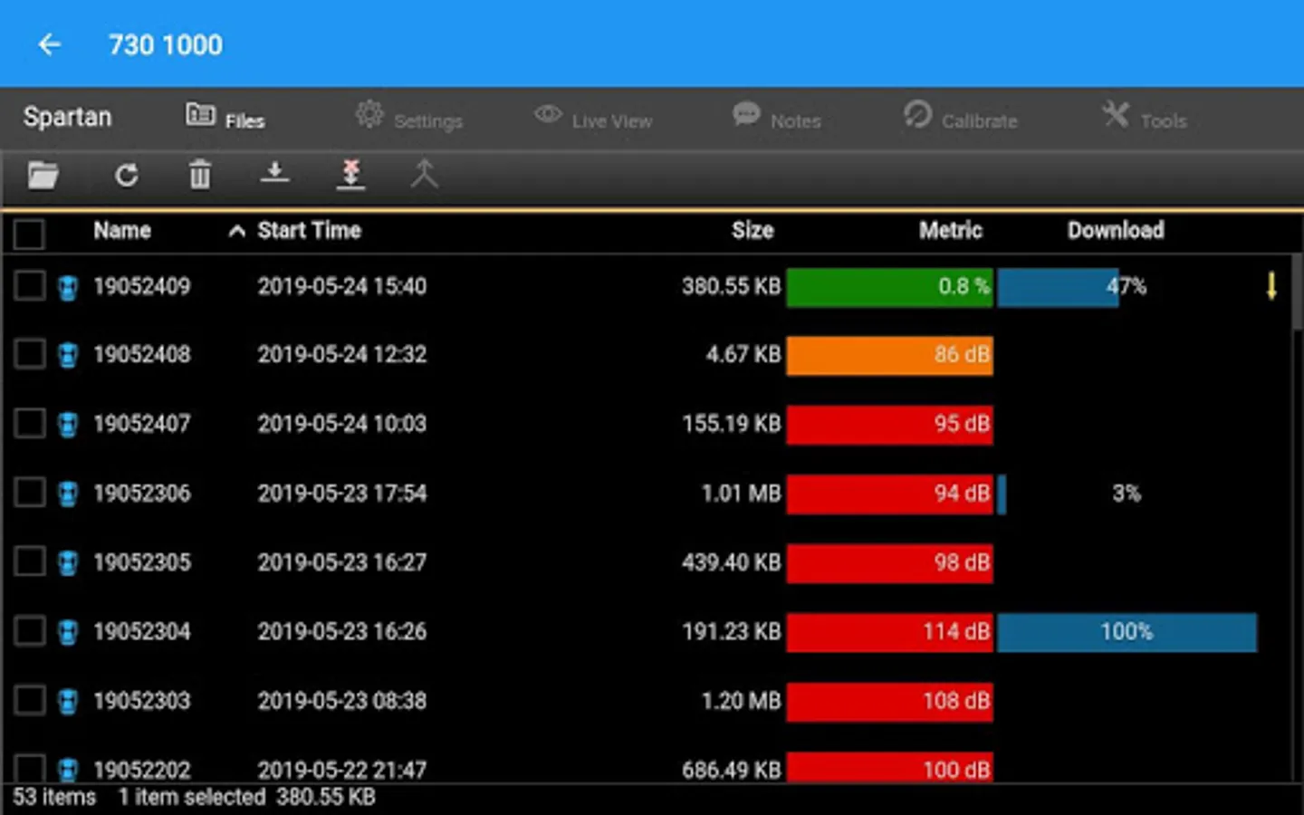Click start time 2019-05-24 12:32
Viewport: 1304px width, 815px height.
[342, 355]
